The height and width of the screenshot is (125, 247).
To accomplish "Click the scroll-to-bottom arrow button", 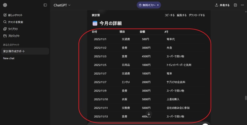I will [x=149, y=114].
